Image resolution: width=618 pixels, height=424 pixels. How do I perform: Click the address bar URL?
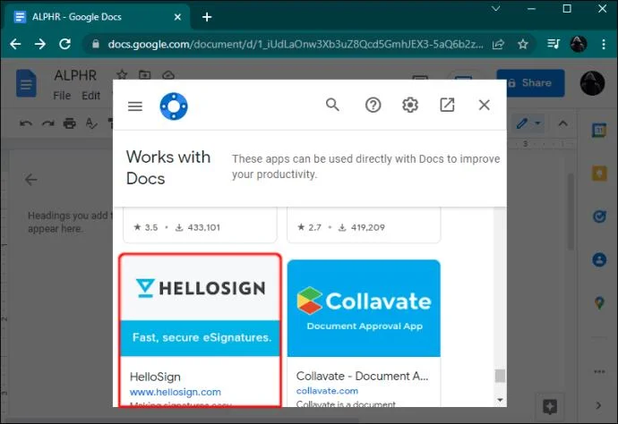click(x=296, y=44)
